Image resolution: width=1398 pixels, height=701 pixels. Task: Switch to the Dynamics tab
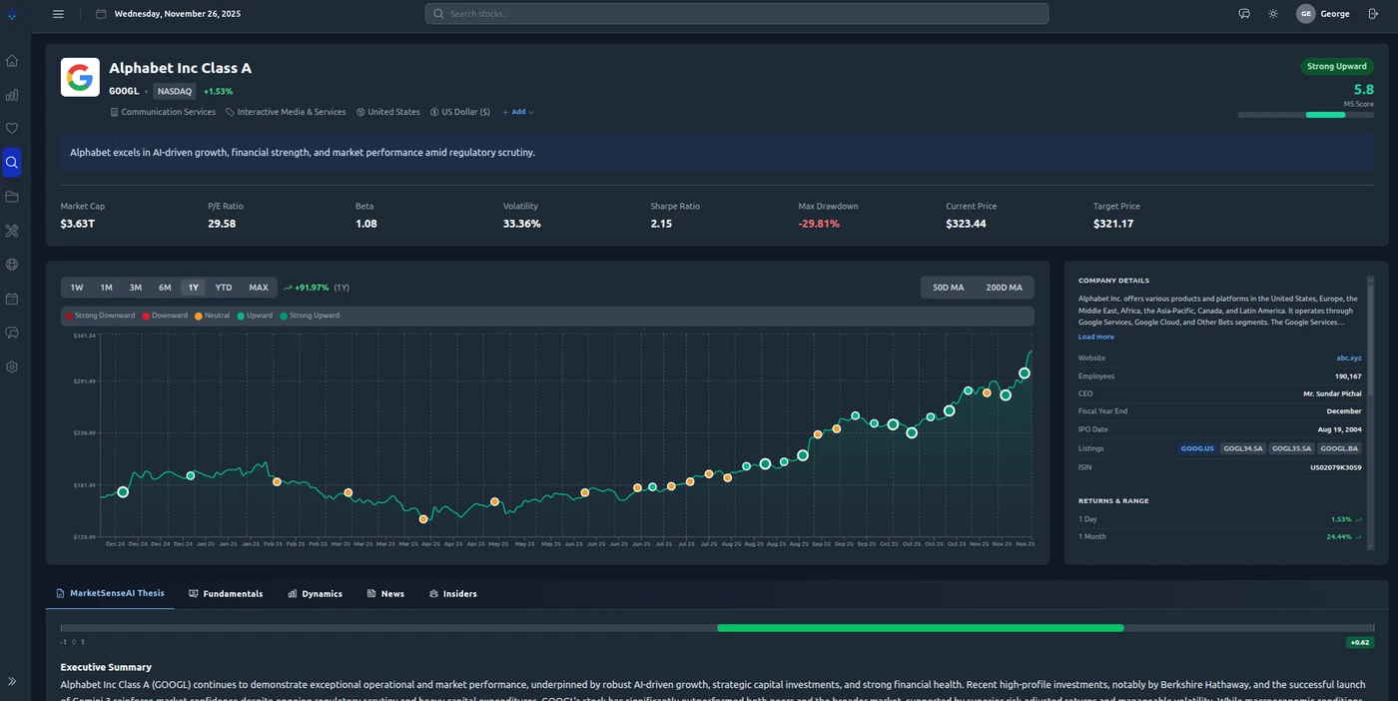pyautogui.click(x=315, y=594)
